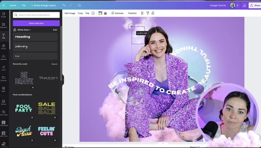261x148 pixels.
Task: Open the user profile avatar
Action: [x=233, y=5]
